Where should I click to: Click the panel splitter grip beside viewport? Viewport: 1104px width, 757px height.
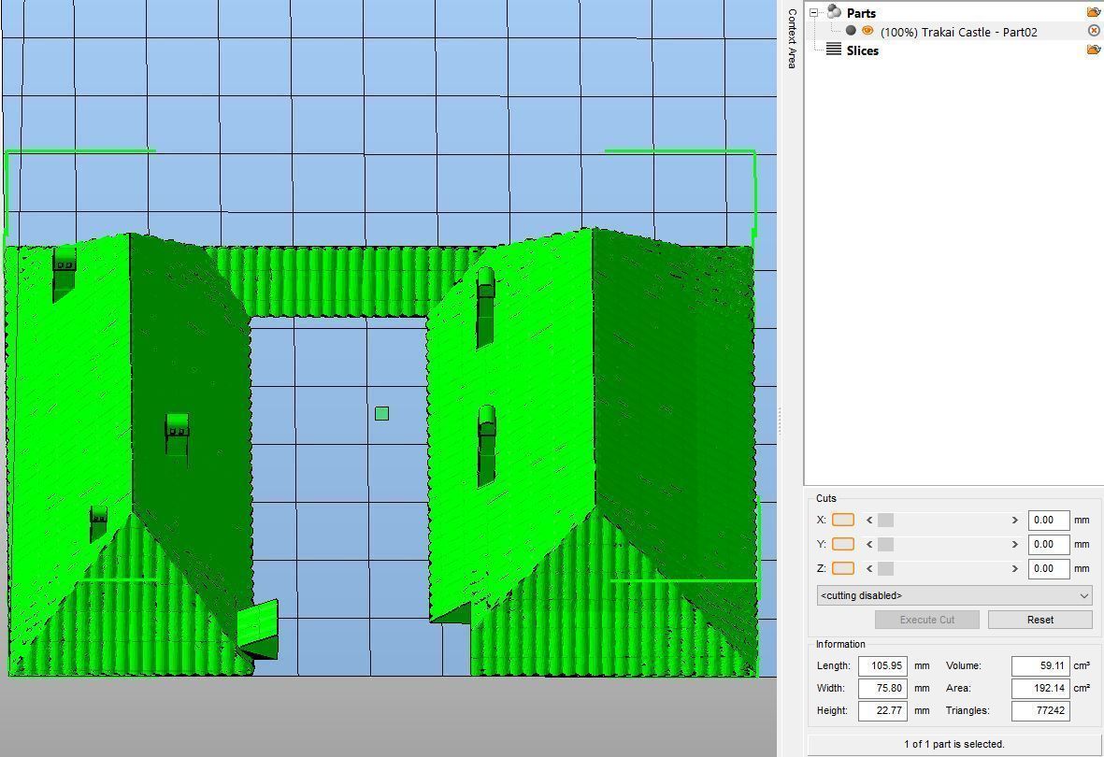(x=780, y=421)
